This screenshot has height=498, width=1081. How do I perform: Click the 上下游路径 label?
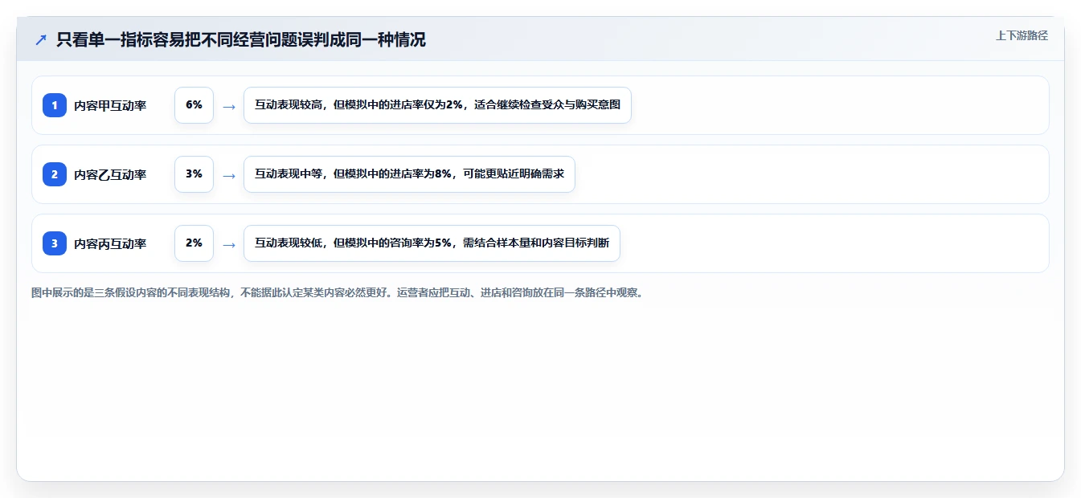[x=1022, y=35]
